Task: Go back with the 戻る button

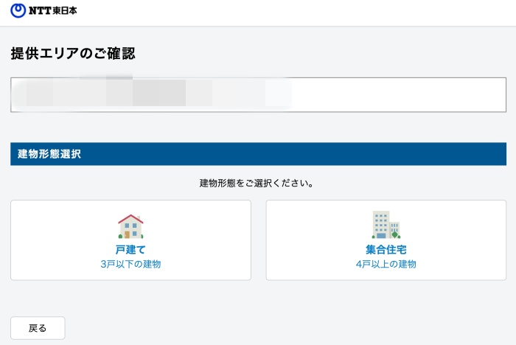Action: point(38,328)
